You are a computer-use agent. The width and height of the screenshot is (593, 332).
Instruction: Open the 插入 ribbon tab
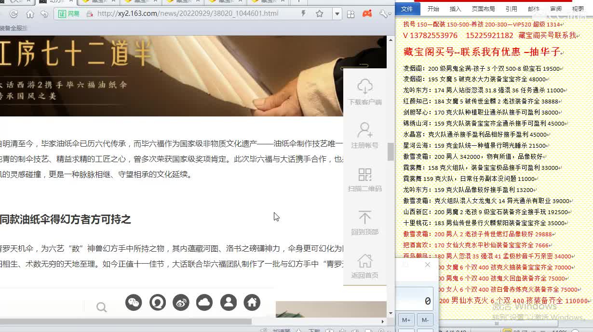click(x=455, y=9)
